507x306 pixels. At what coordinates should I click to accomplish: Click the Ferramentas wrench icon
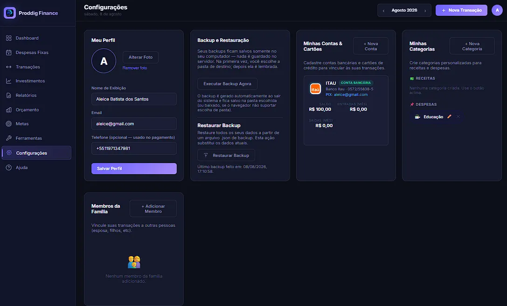click(x=9, y=138)
